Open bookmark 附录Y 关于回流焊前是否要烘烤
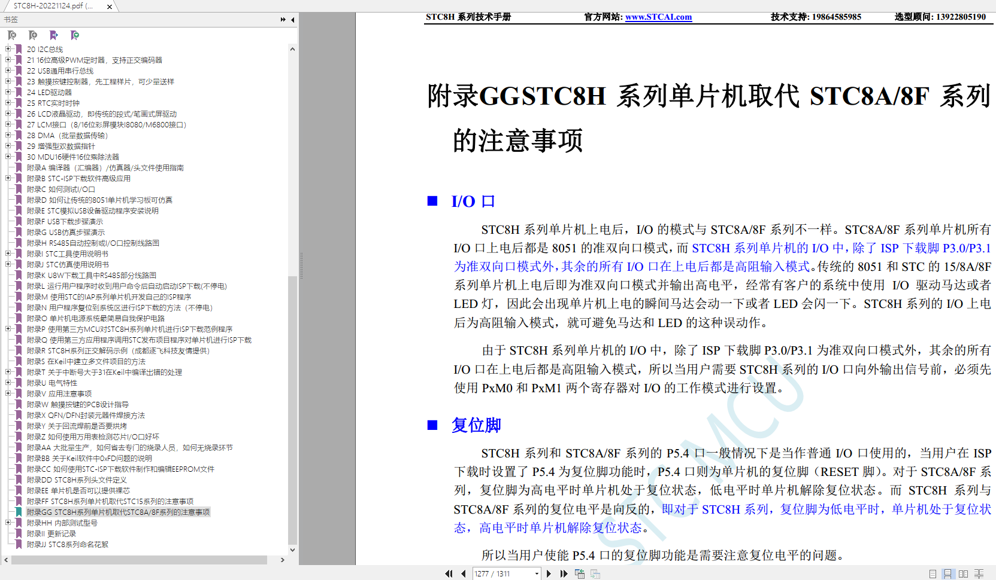 [77, 426]
